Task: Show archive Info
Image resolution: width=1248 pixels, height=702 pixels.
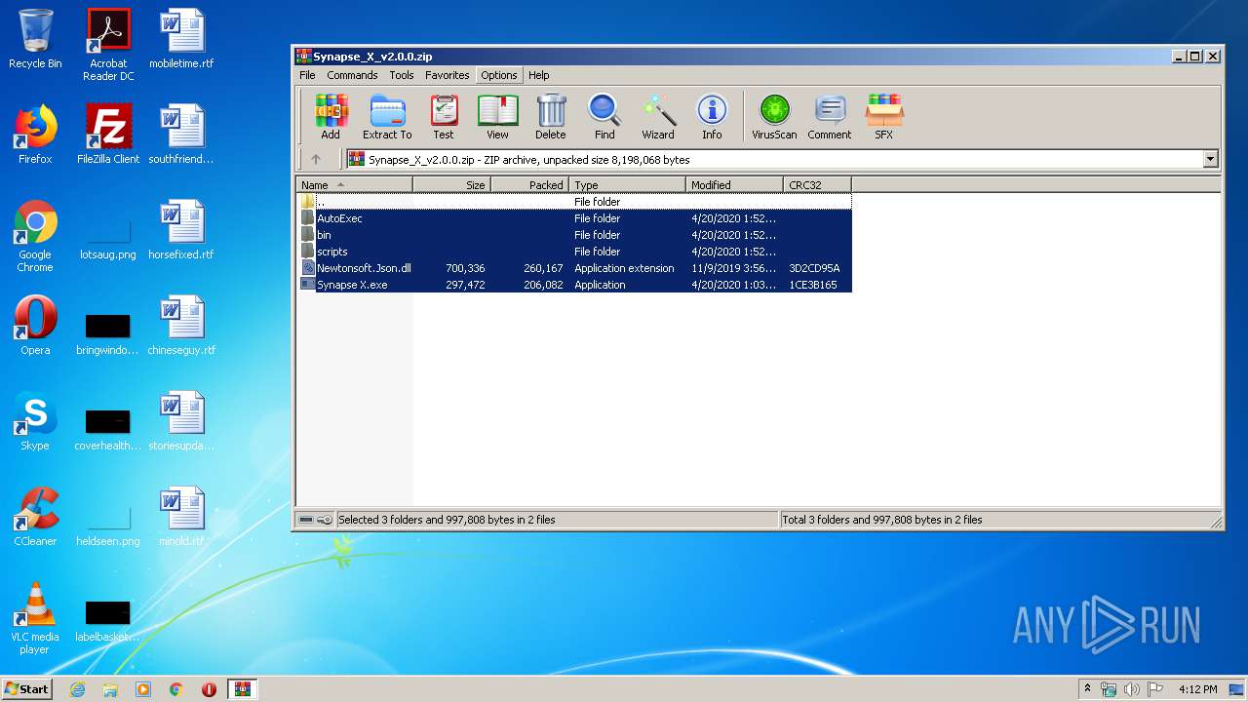Action: (712, 117)
